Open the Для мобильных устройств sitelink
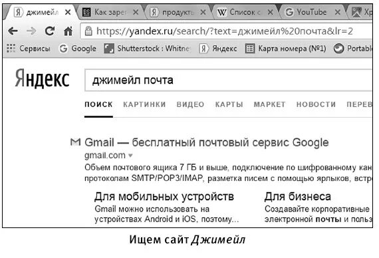Image resolution: width=379 pixels, height=258 pixels. tap(164, 197)
